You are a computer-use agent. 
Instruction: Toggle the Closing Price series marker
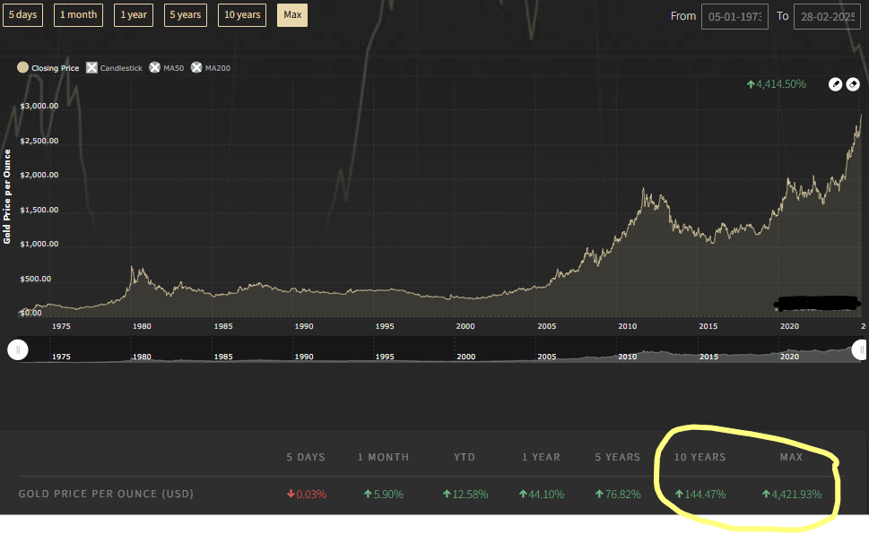coord(23,68)
